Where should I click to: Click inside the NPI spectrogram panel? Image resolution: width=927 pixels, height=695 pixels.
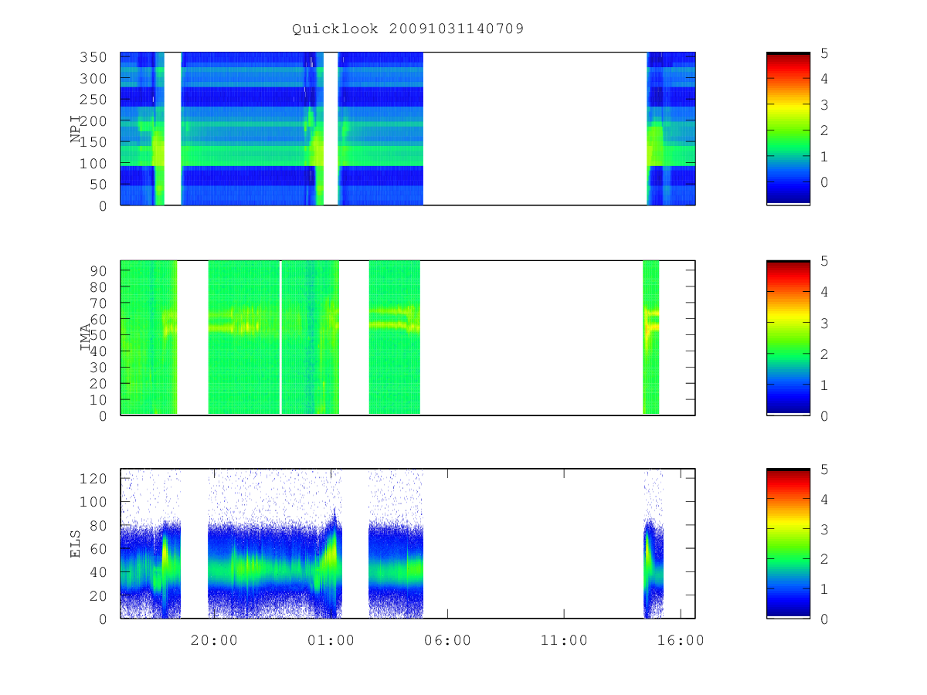click(x=408, y=128)
